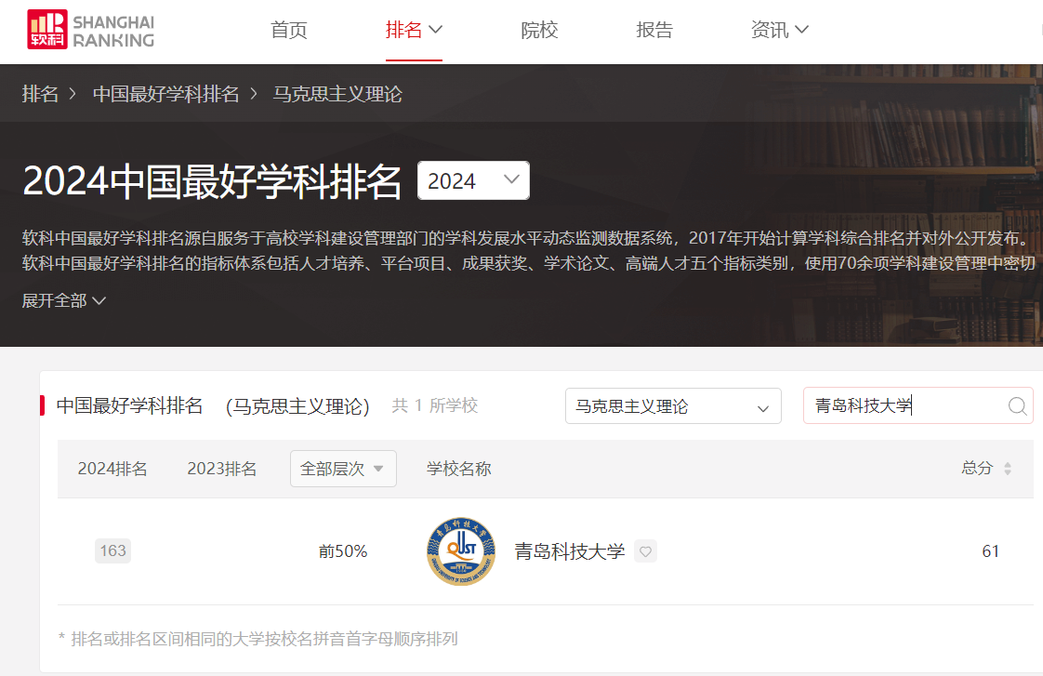This screenshot has width=1043, height=676.
Task: Open the 马克思主义理论 subject dropdown
Action: tap(672, 406)
